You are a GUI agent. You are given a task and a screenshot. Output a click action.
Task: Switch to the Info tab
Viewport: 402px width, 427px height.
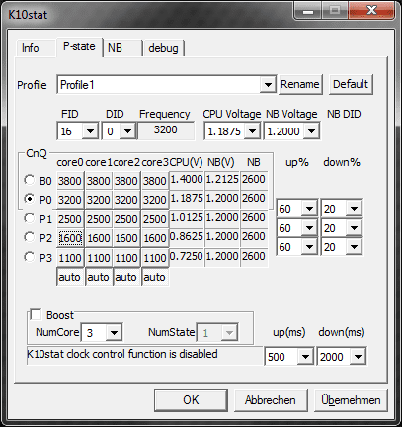[x=36, y=48]
